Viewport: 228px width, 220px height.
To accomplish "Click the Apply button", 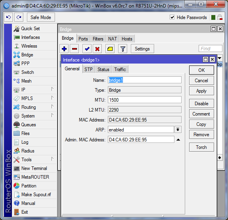I will [201, 91].
